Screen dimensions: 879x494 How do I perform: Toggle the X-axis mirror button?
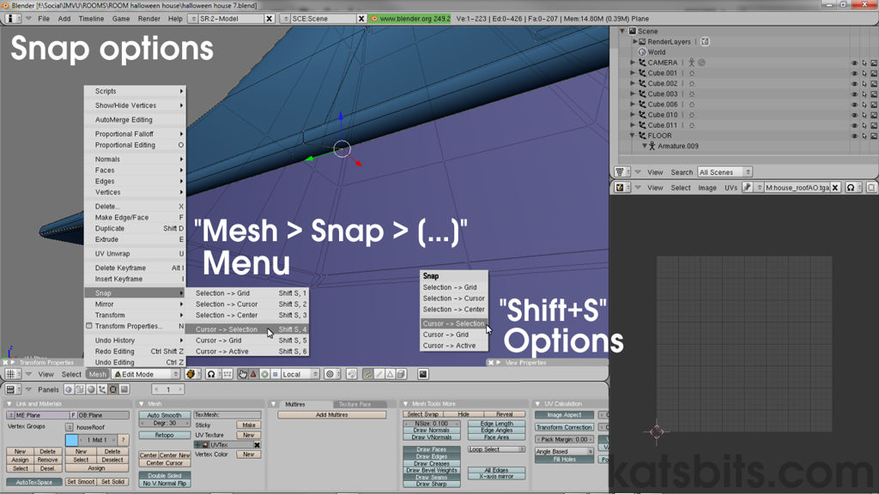(x=496, y=477)
